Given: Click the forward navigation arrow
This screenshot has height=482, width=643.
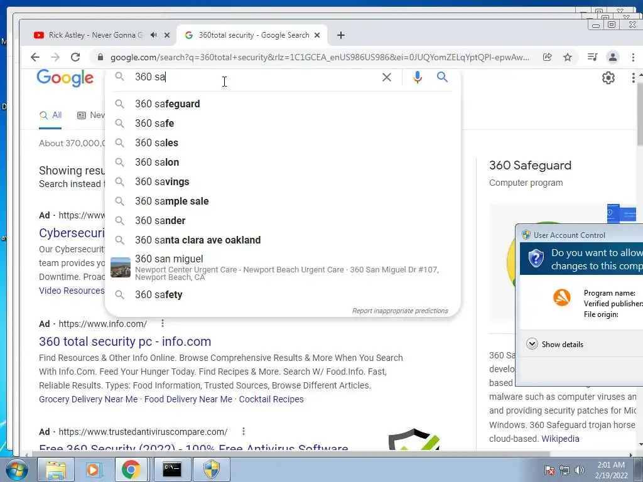Looking at the screenshot, I should point(55,57).
